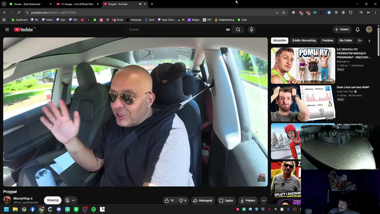
Task: Open Discord from the taskbar
Action: pyautogui.click(x=59, y=209)
